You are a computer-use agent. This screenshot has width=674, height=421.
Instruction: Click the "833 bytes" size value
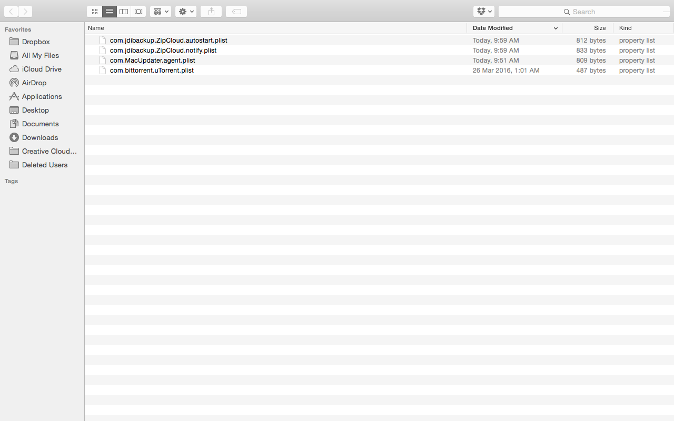coord(591,51)
